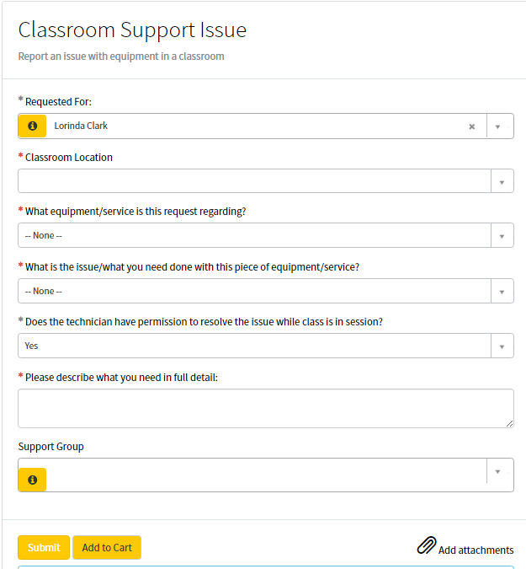
Task: Open the Classroom Location dropdown arrow
Action: click(x=502, y=181)
